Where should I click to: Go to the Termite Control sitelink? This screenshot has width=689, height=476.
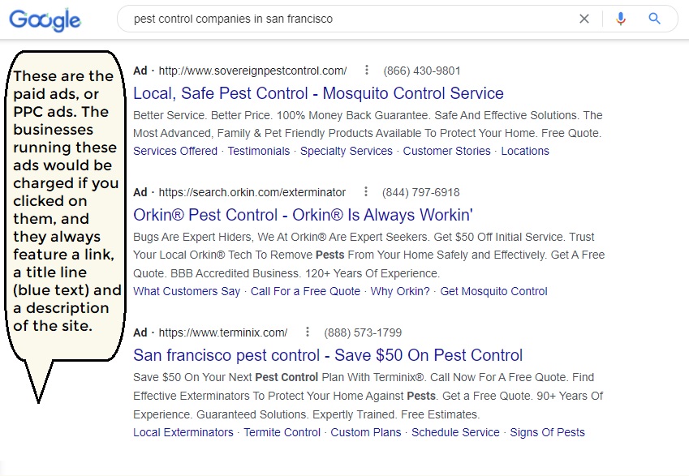pos(282,432)
